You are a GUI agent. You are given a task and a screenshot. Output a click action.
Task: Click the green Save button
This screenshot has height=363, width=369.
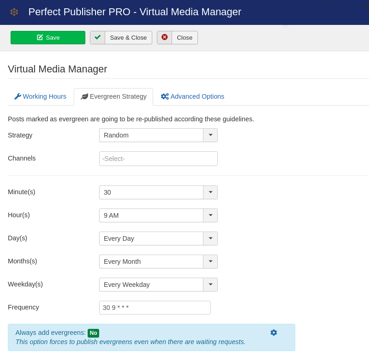48,38
